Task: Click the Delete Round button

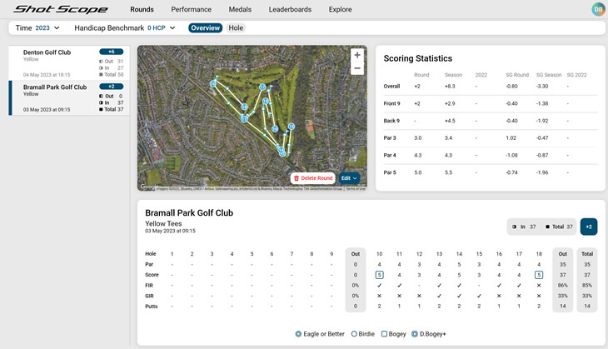Action: [x=313, y=178]
